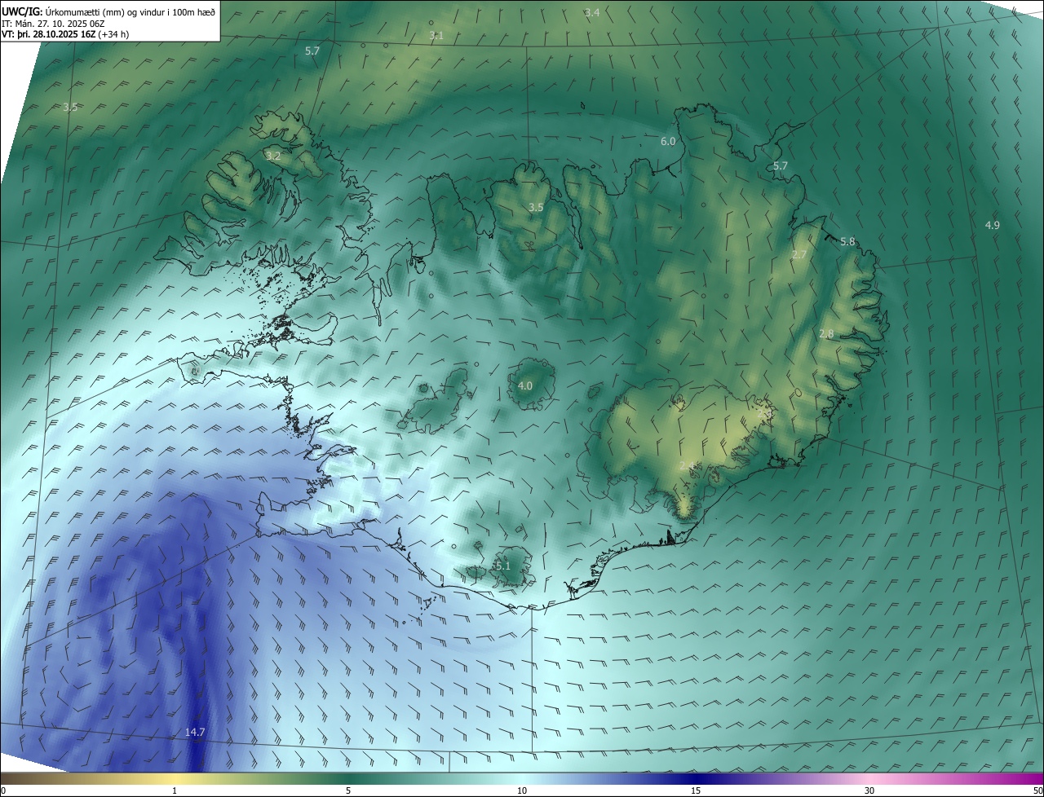Click the 5.8 value label on the map
This screenshot has height=797, width=1044.
point(847,242)
